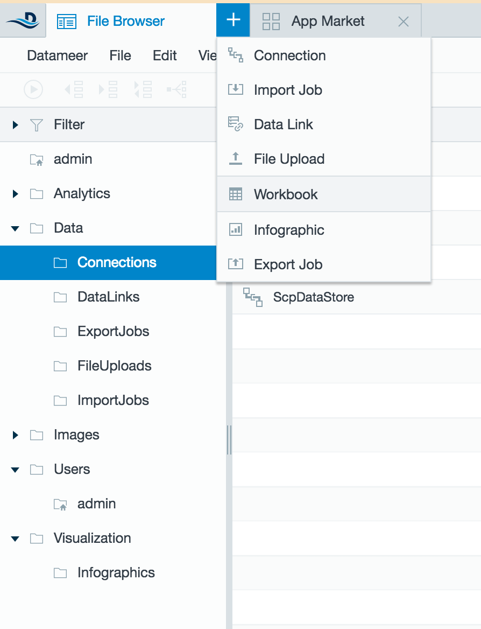The width and height of the screenshot is (481, 629).
Task: Click the plus new-item button
Action: click(234, 20)
